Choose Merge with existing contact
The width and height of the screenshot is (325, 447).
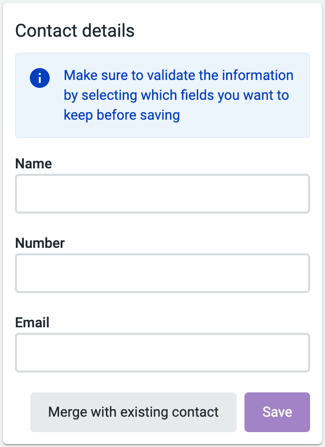pos(133,412)
